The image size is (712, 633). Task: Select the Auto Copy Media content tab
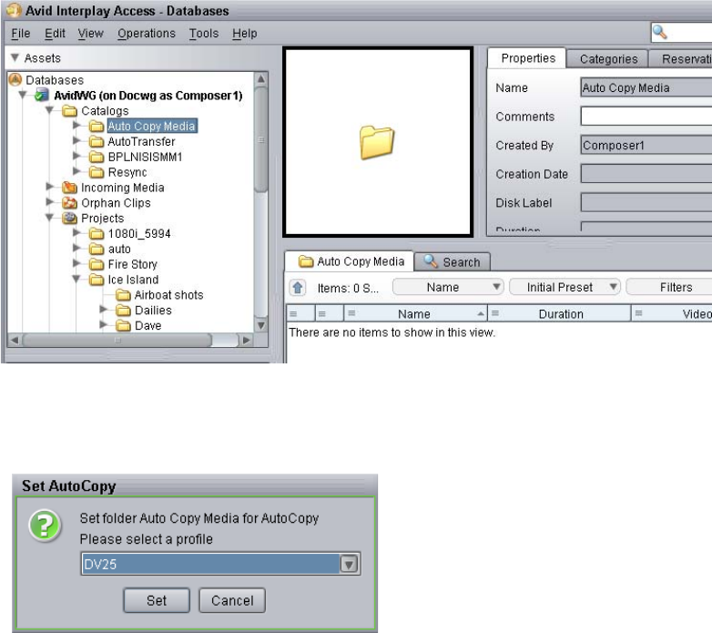point(351,261)
